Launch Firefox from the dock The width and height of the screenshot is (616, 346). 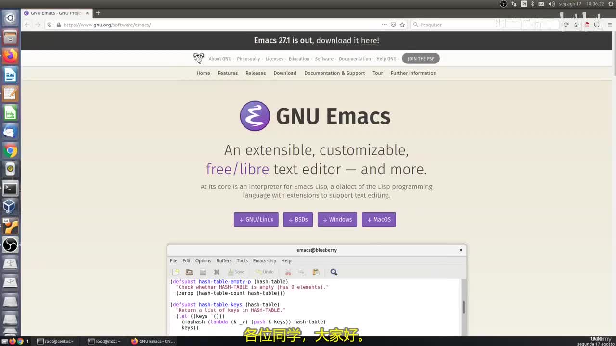coord(10,56)
